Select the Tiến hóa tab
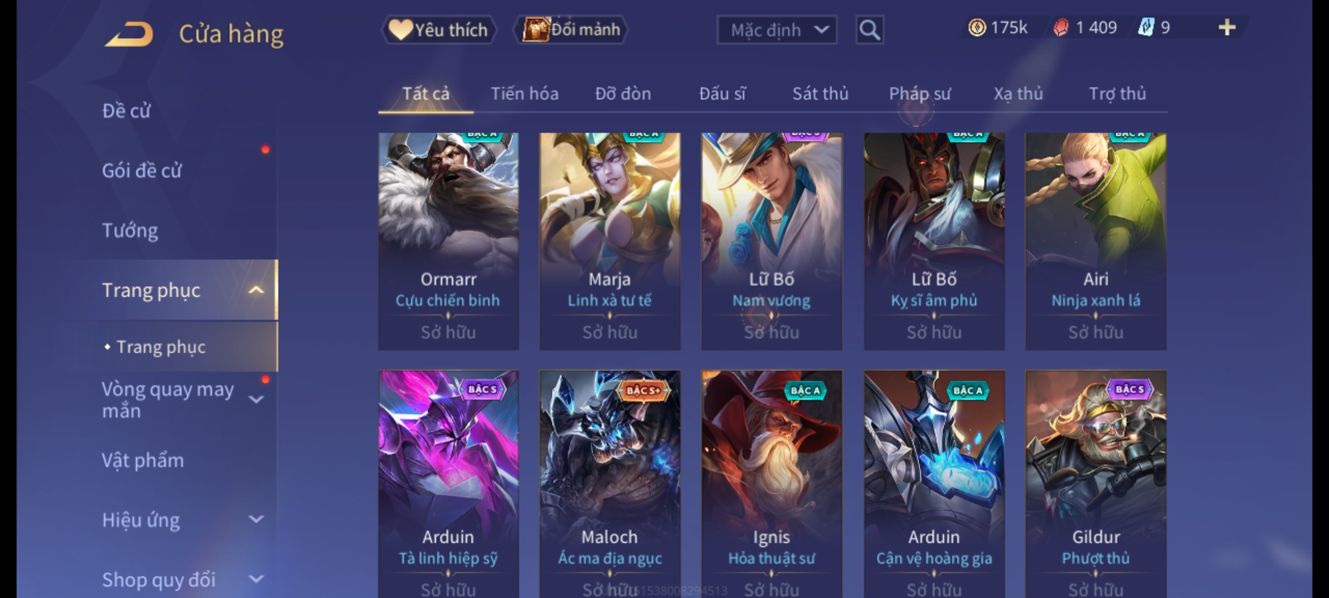This screenshot has width=1329, height=598. [x=524, y=94]
